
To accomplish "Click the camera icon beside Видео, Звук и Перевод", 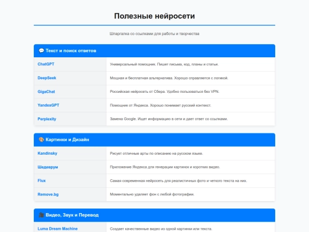I will click(x=41, y=215).
